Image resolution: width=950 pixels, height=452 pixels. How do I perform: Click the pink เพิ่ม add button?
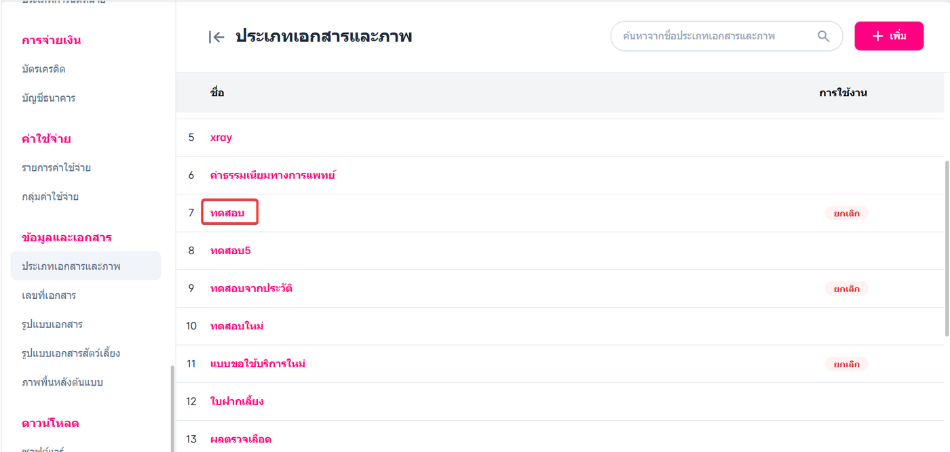coord(889,36)
